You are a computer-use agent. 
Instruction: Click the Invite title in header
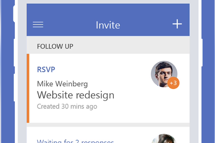pos(108,25)
